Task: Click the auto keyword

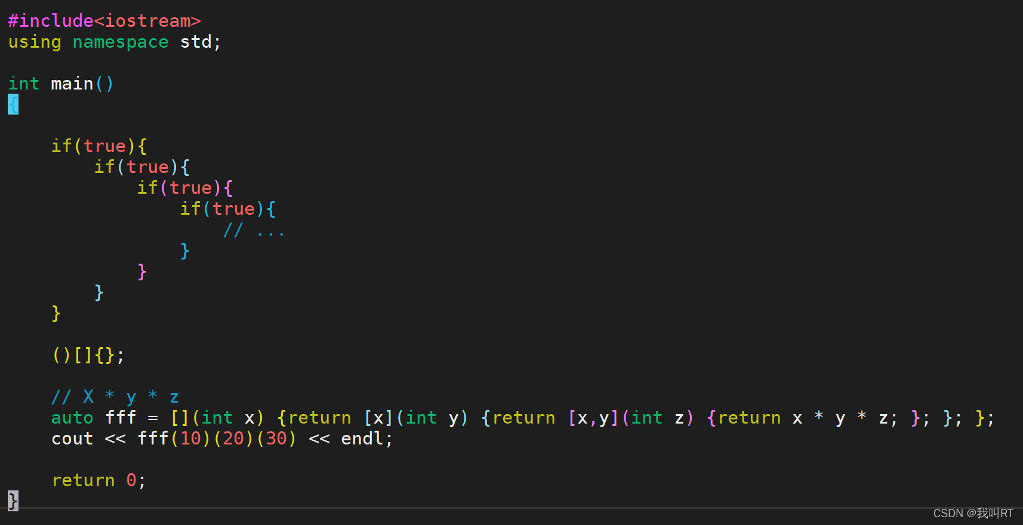Action: 72,418
